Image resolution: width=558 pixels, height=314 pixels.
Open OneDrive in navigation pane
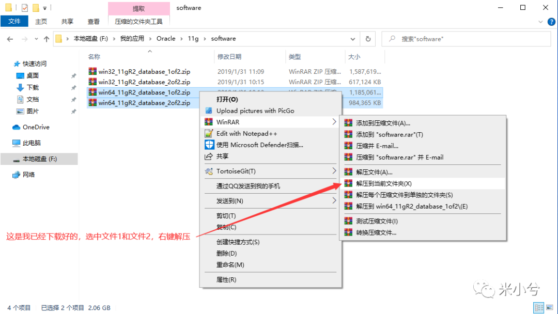[36, 127]
